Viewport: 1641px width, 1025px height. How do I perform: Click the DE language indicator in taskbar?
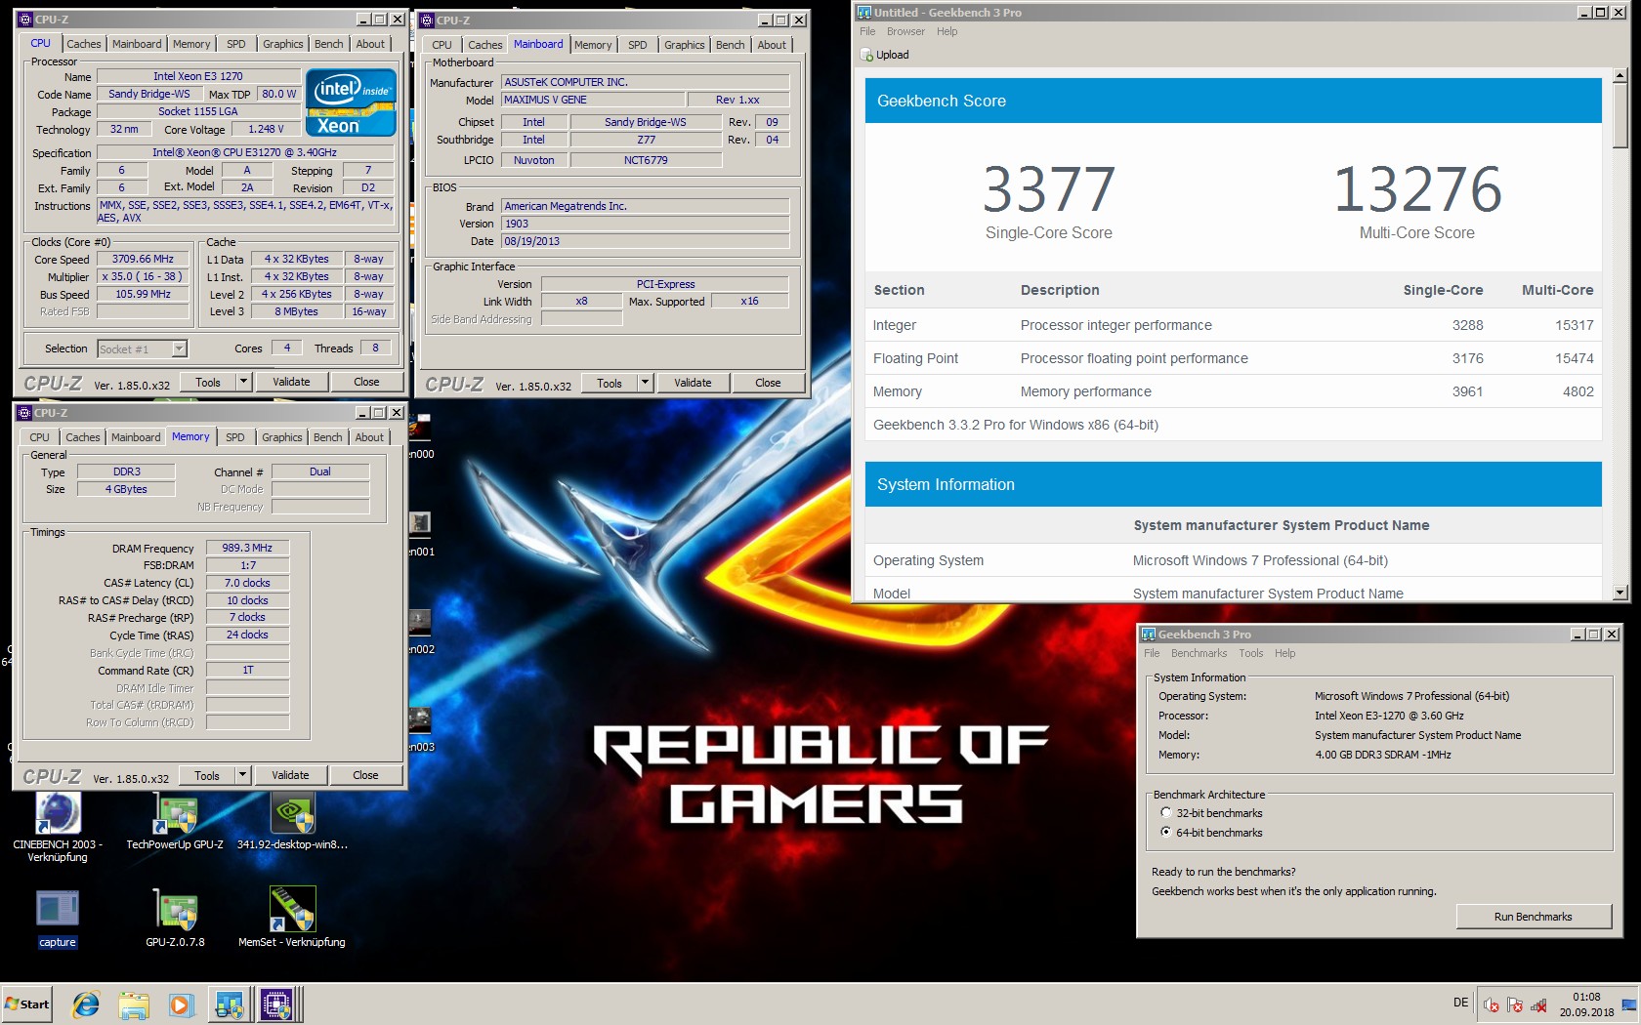click(x=1461, y=1003)
